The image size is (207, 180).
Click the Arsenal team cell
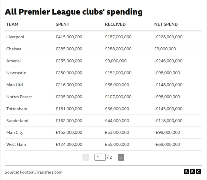tap(14, 61)
